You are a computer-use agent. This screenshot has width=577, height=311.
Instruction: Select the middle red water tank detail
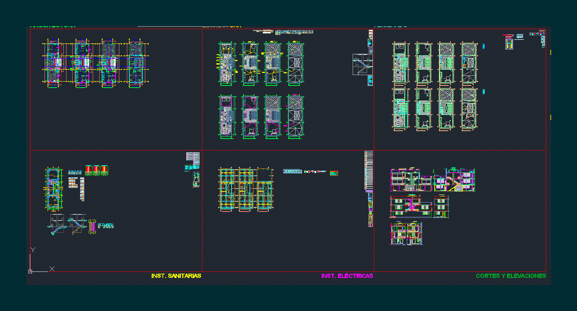point(96,170)
